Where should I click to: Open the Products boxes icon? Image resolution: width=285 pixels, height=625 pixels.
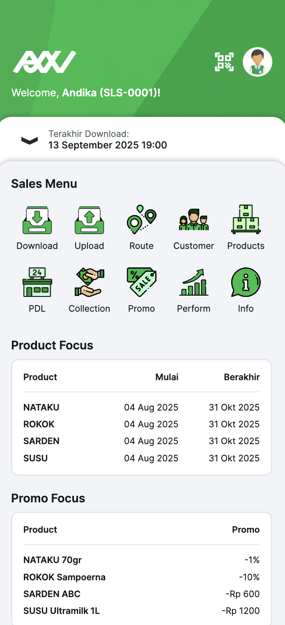[246, 220]
